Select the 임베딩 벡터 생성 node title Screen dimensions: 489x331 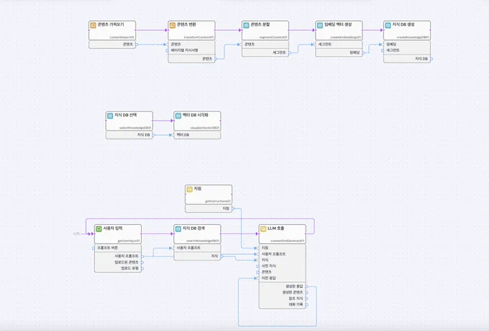[338, 24]
